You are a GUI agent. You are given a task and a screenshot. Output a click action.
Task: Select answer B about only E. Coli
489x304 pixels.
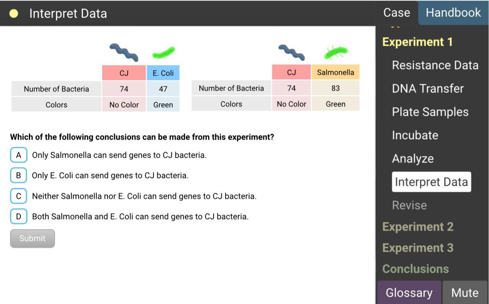(19, 175)
